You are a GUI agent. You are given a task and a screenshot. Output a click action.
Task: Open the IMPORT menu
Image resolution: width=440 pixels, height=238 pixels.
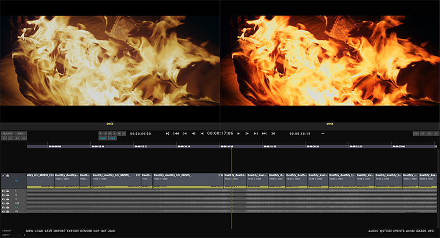click(x=59, y=230)
